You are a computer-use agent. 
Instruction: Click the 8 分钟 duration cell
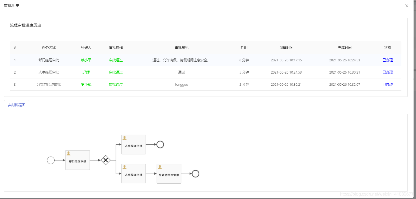244,60
